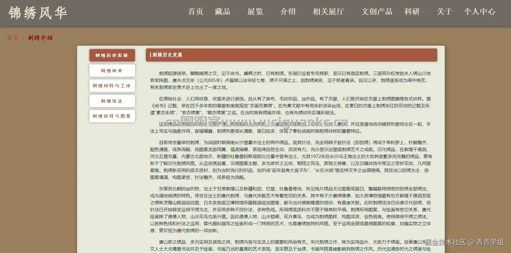The width and height of the screenshot is (511, 253).
Task: Click the paragraph starting 唐以前之绣品
Action: tap(291, 245)
